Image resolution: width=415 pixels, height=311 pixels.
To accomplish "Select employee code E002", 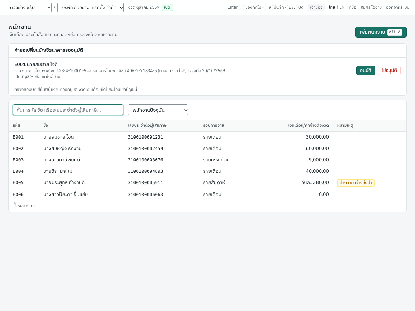I will tap(18, 148).
